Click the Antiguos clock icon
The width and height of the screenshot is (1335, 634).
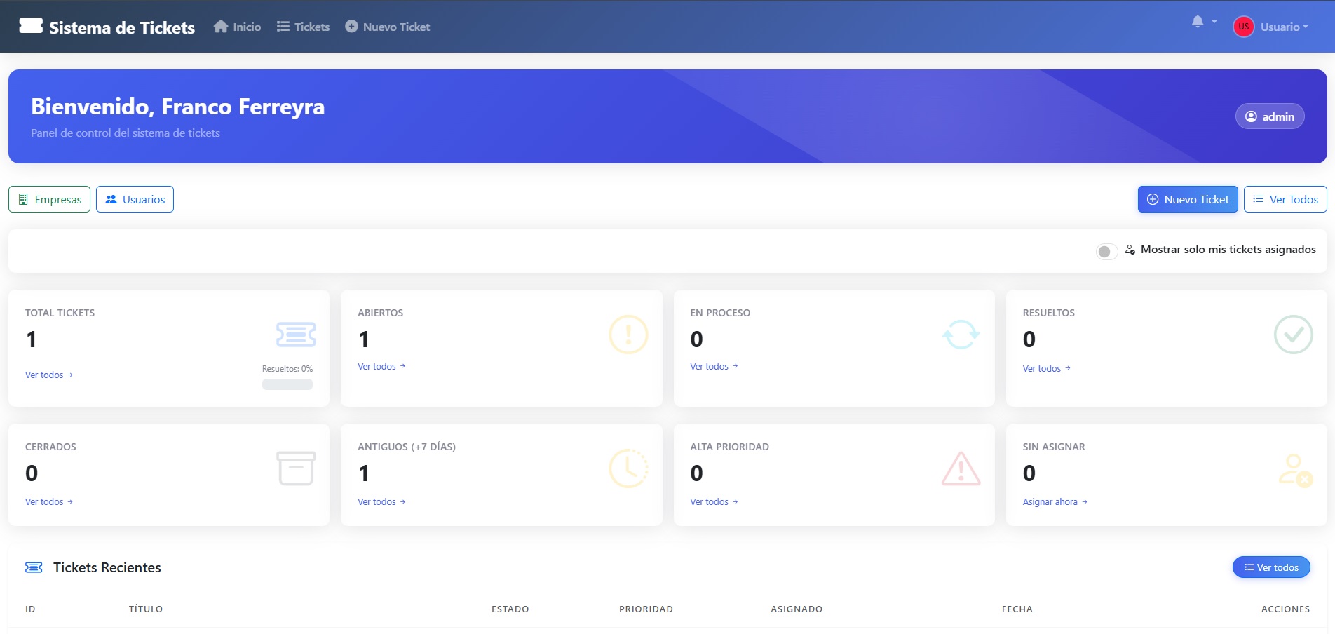click(628, 468)
